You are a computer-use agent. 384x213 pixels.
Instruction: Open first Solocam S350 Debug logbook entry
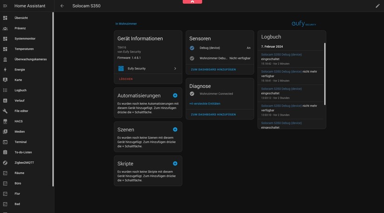coord(281,55)
